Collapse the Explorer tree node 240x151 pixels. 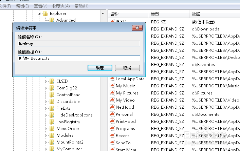tap(39, 14)
